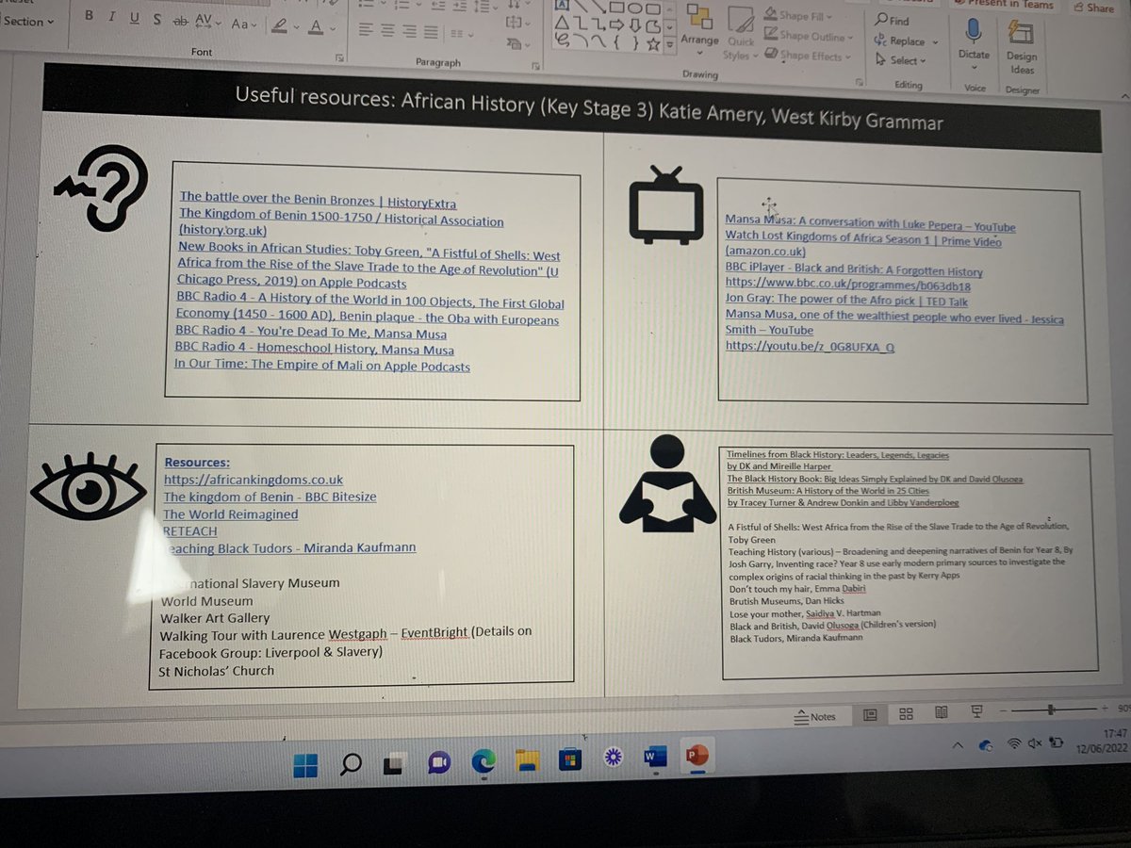1131x848 pixels.
Task: Toggle bold formatting in Font group
Action: click(x=90, y=17)
